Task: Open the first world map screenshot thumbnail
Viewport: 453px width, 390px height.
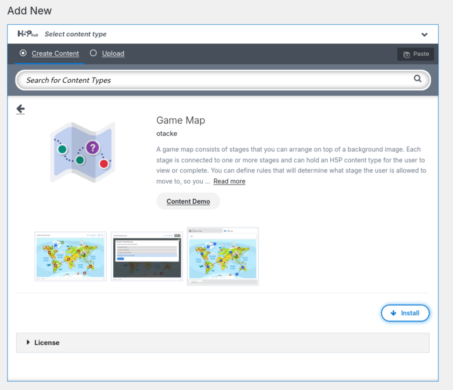Action: 71,257
